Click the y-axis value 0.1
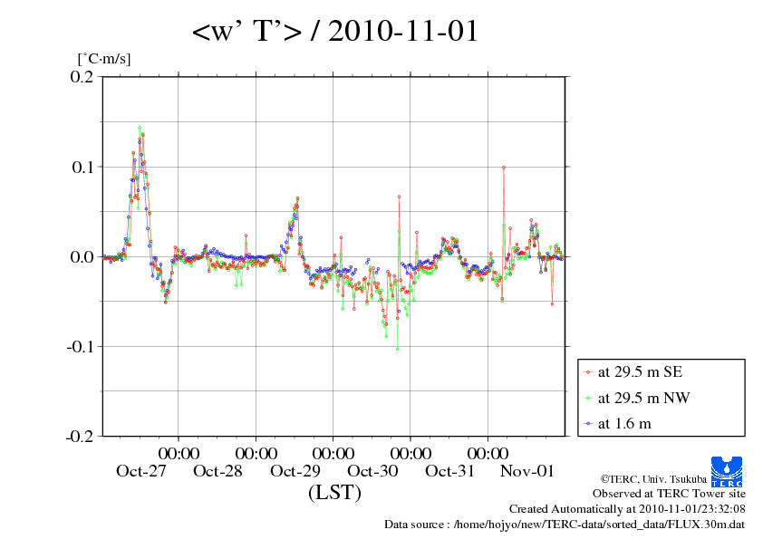Viewport: 763px width, 539px height. click(82, 168)
